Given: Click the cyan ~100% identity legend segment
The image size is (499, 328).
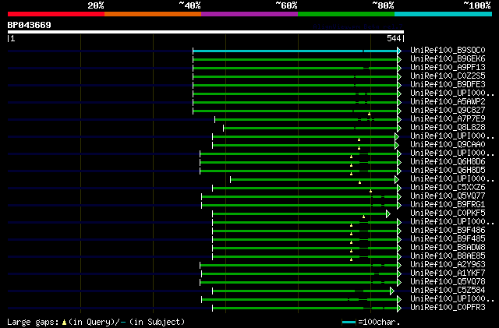Looking at the screenshot, I should point(444,14).
